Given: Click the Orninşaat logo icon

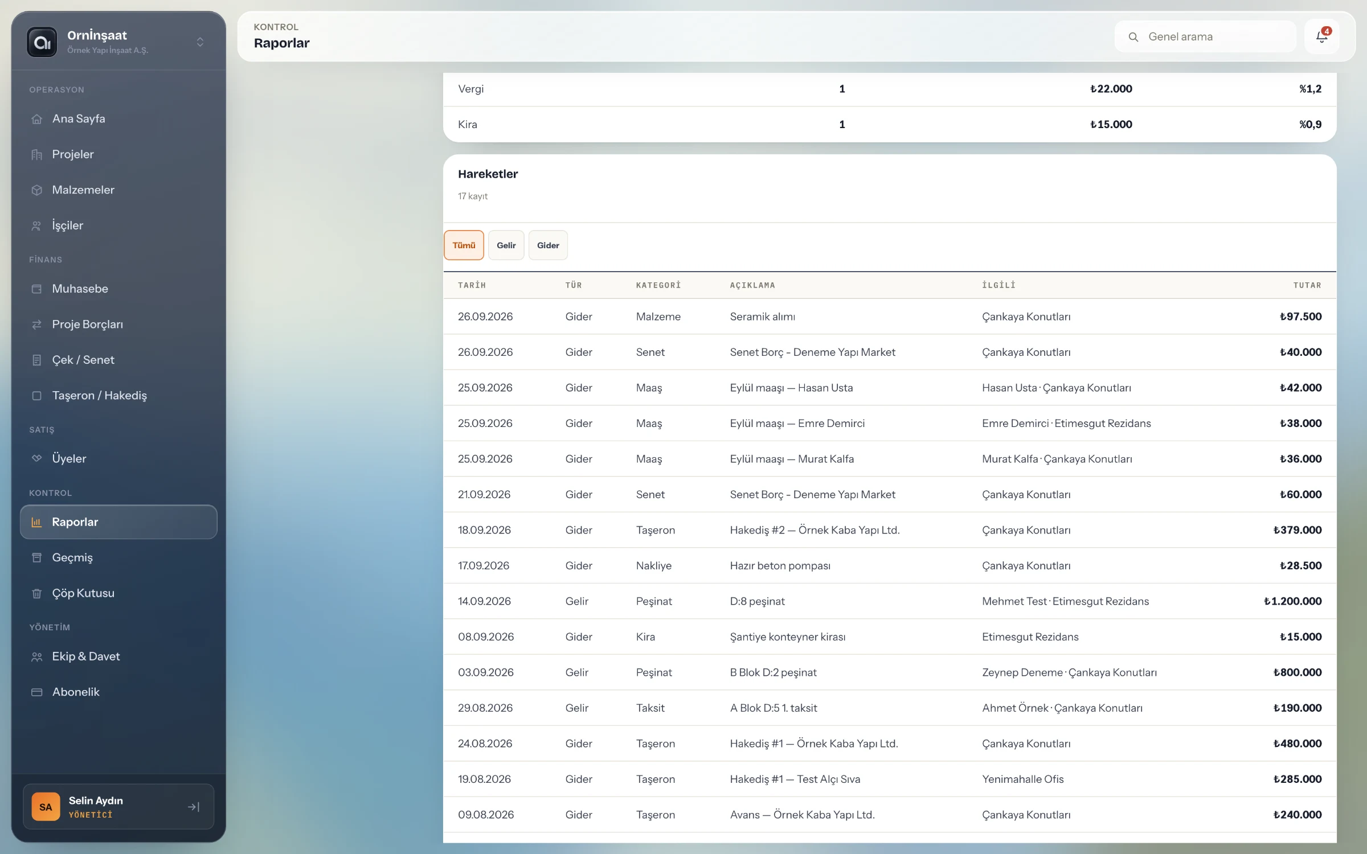Looking at the screenshot, I should pyautogui.click(x=42, y=42).
